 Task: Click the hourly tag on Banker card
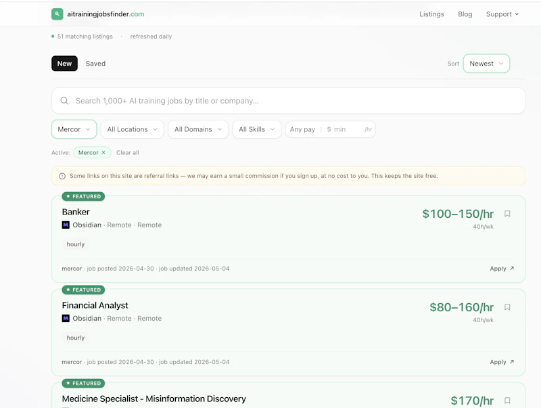coord(76,244)
